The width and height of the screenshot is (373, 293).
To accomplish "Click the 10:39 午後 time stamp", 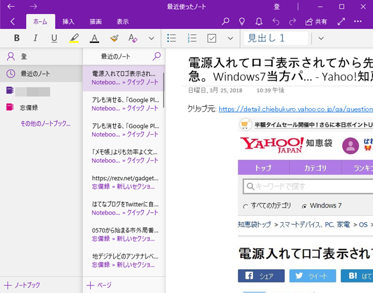I will (270, 90).
